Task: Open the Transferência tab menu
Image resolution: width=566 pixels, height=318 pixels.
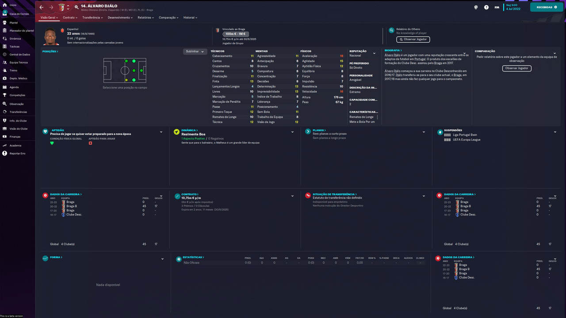Action: 92,18
